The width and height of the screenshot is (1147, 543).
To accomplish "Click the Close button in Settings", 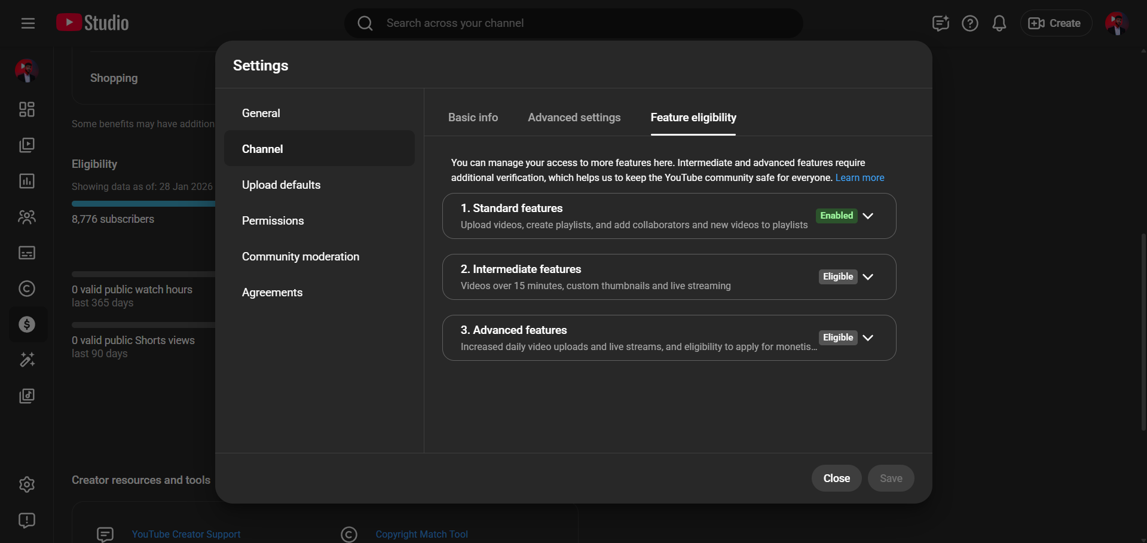I will click(836, 478).
